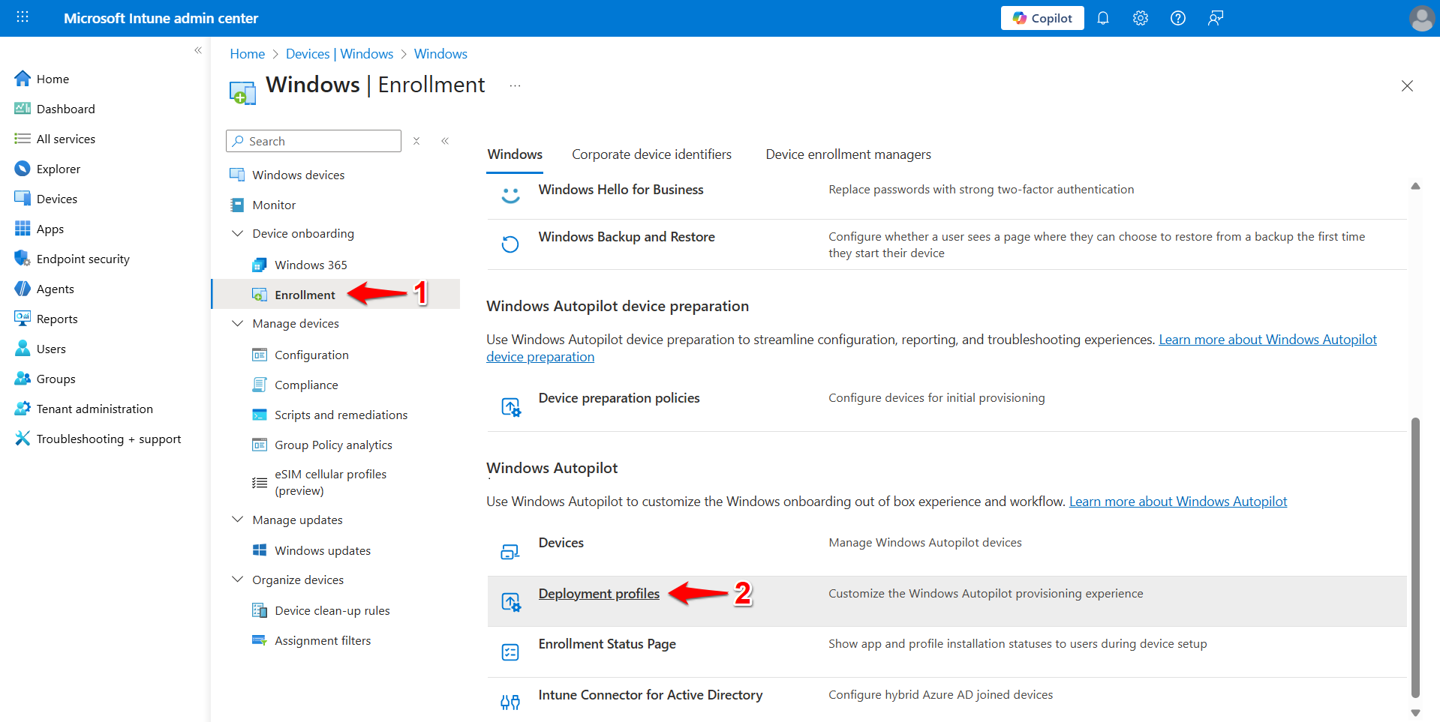Viewport: 1440px width, 722px height.
Task: Collapse the Windows resource menu pane
Action: (x=445, y=141)
